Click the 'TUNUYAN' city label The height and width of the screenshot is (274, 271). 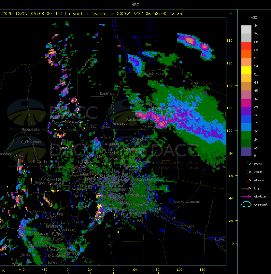point(69,253)
